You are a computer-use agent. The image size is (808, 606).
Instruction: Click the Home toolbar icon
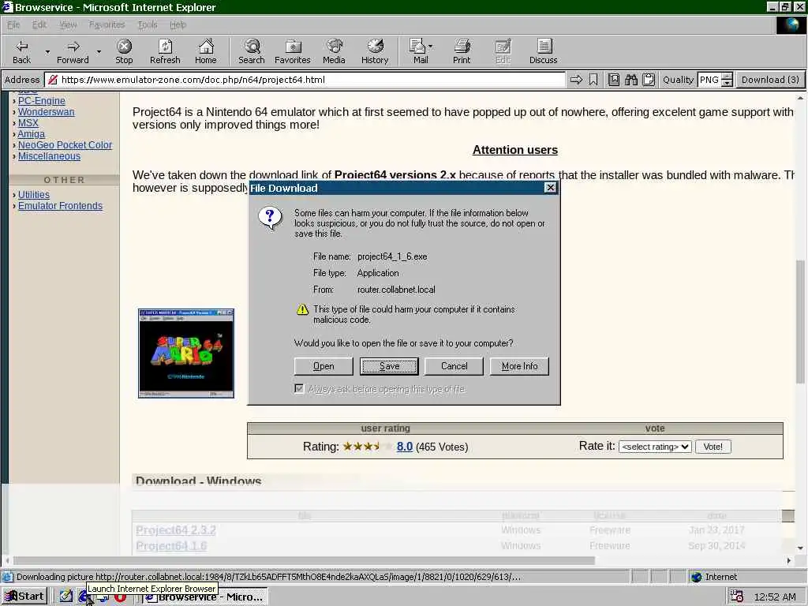pyautogui.click(x=206, y=47)
